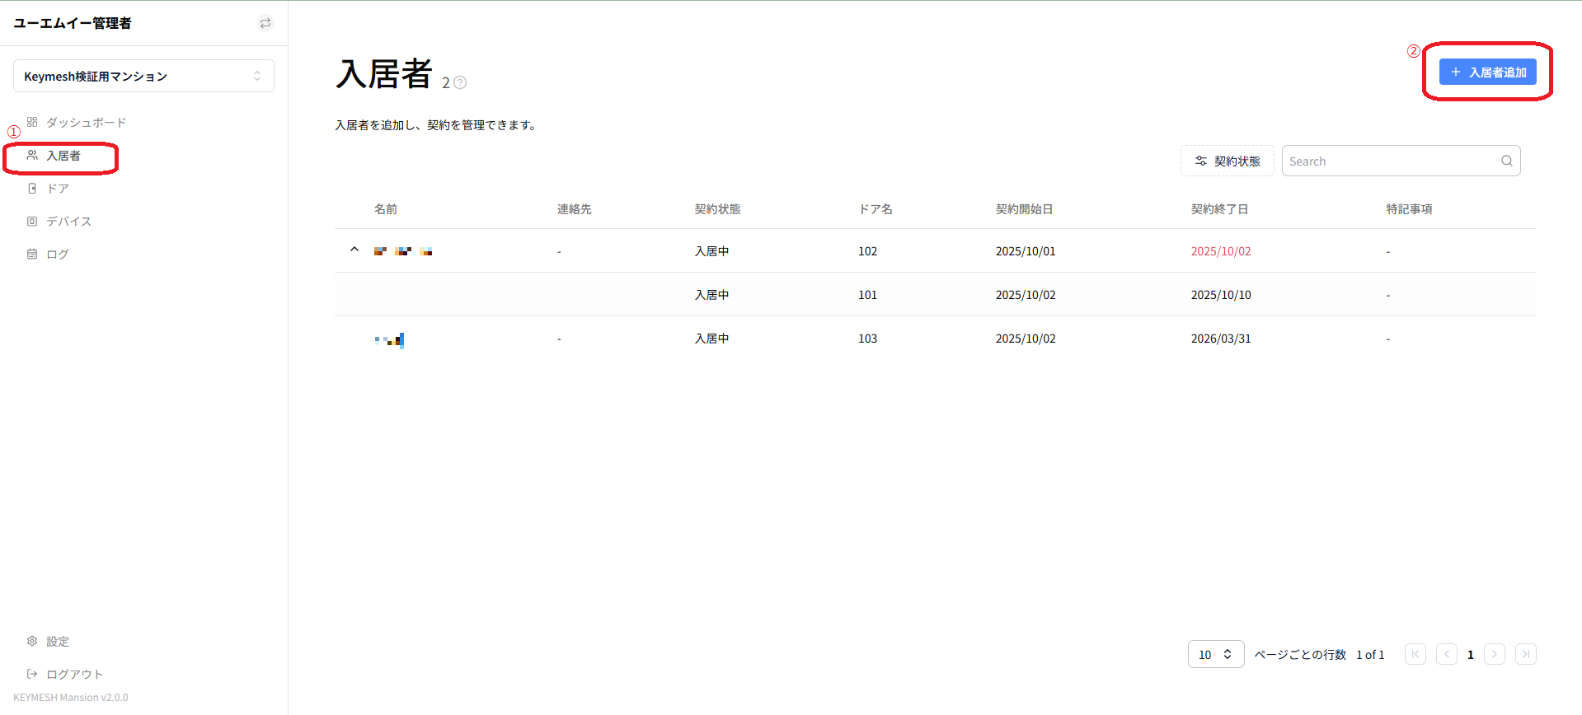Viewport: 1582px width, 715px height.
Task: Collapse the first resident row chevron
Action: (354, 250)
